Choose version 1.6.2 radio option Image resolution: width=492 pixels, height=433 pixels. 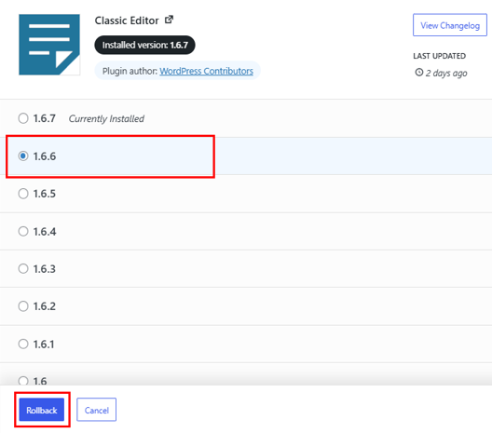23,306
